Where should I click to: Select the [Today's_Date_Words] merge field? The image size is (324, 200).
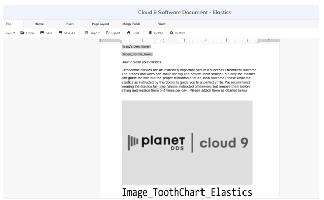coord(136,47)
